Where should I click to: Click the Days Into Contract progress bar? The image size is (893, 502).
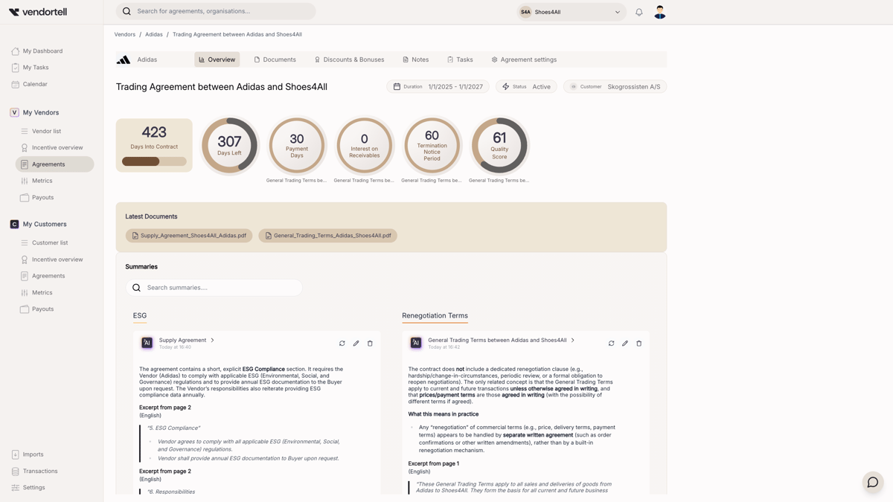(x=154, y=160)
